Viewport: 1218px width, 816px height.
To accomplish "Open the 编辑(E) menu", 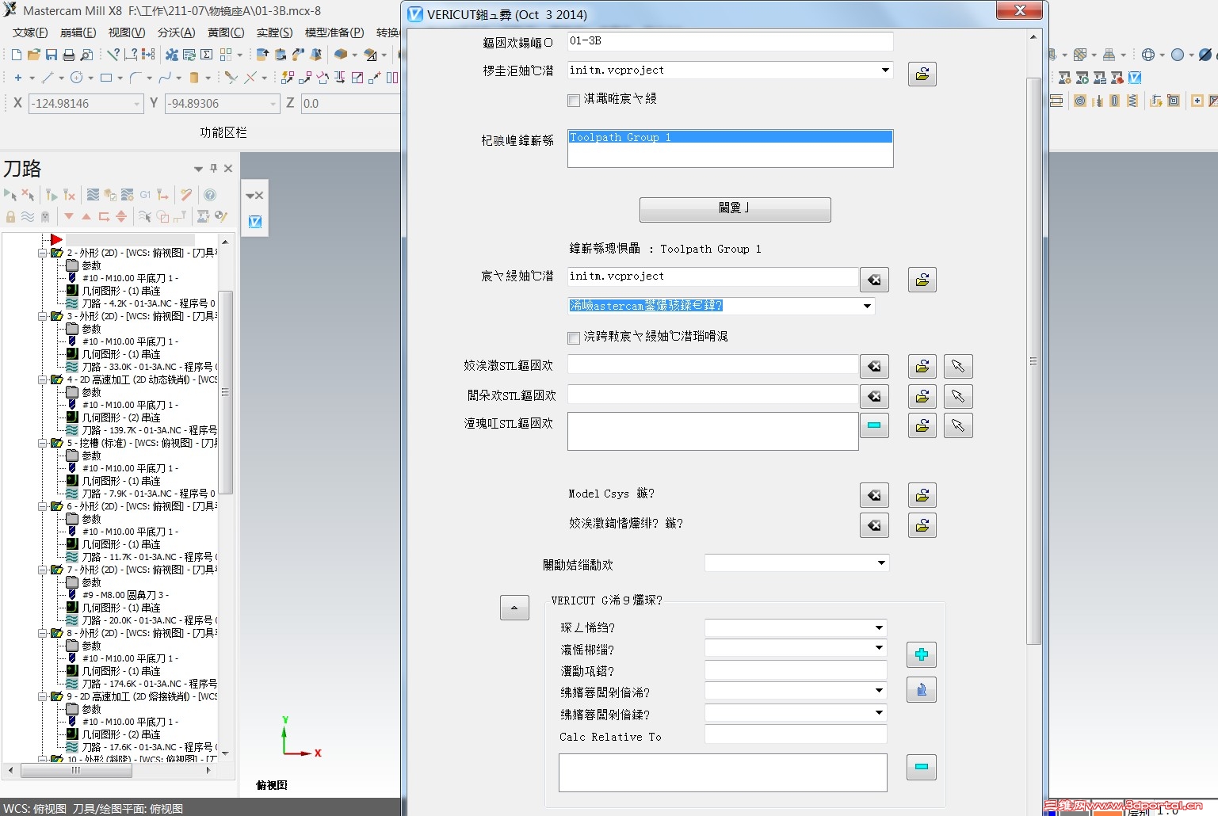I will pyautogui.click(x=78, y=32).
